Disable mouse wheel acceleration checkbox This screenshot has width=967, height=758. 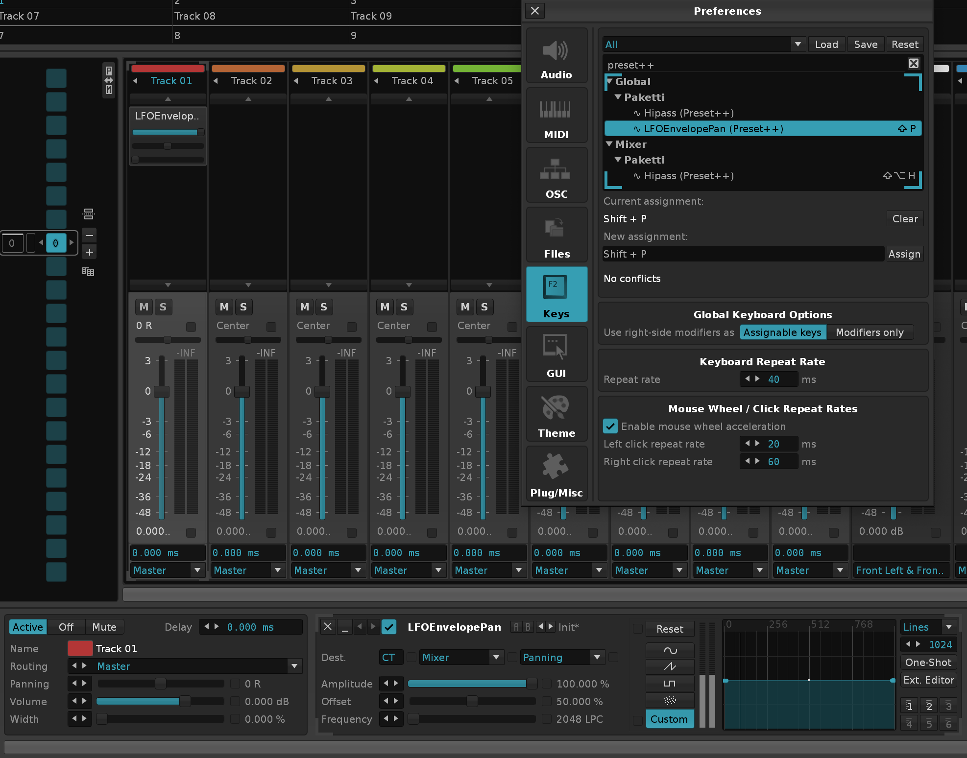(x=610, y=426)
